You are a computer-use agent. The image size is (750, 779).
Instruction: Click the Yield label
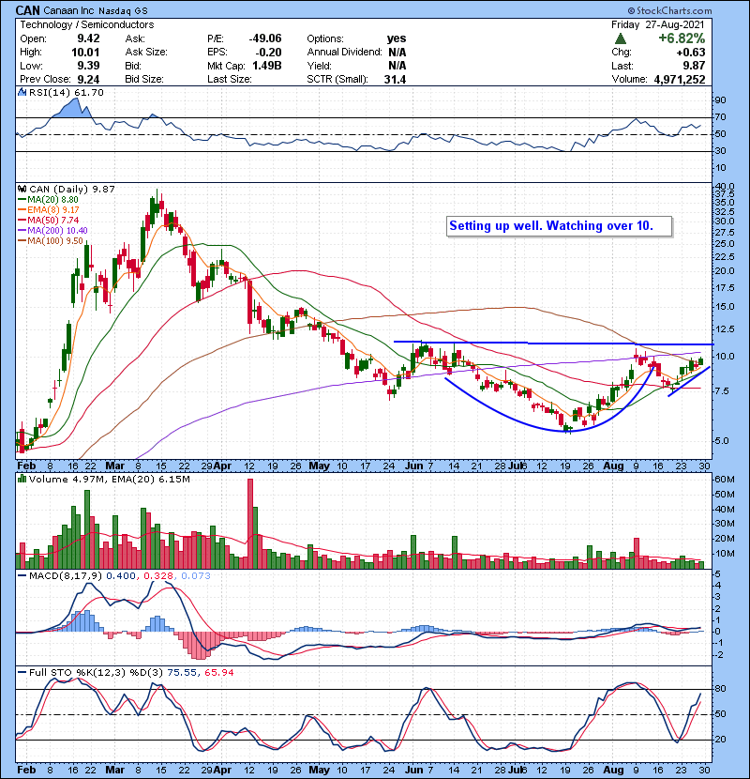pyautogui.click(x=319, y=66)
